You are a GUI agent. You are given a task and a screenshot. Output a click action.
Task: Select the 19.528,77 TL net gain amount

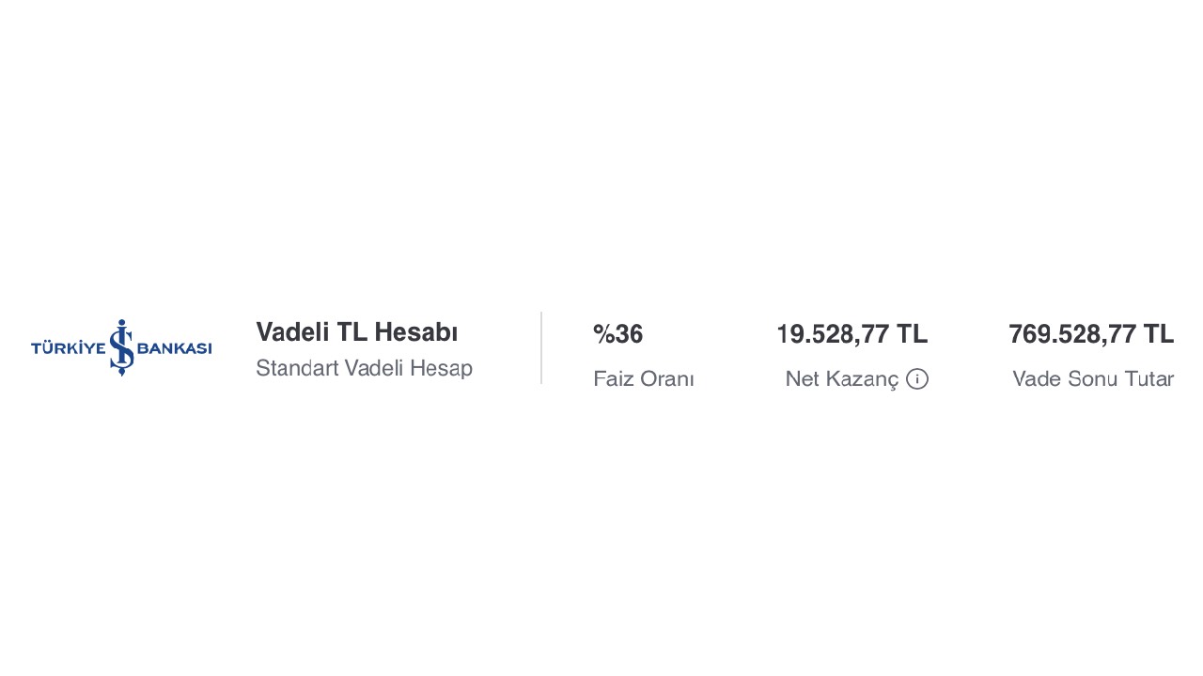click(x=851, y=334)
